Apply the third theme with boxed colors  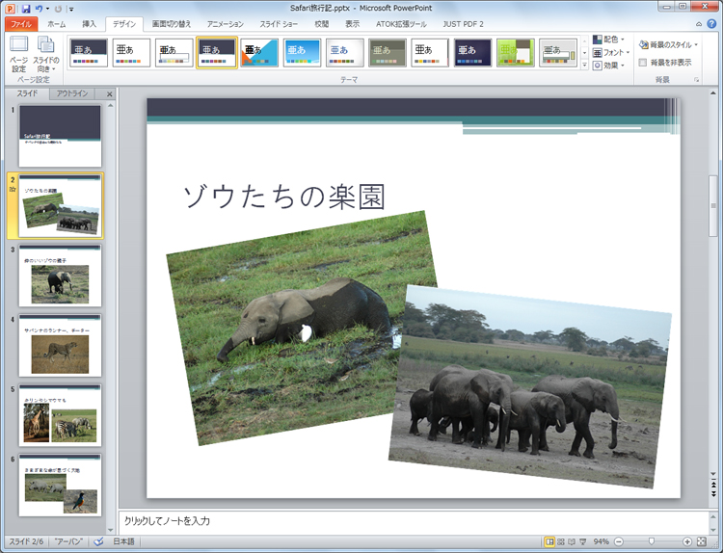[174, 53]
